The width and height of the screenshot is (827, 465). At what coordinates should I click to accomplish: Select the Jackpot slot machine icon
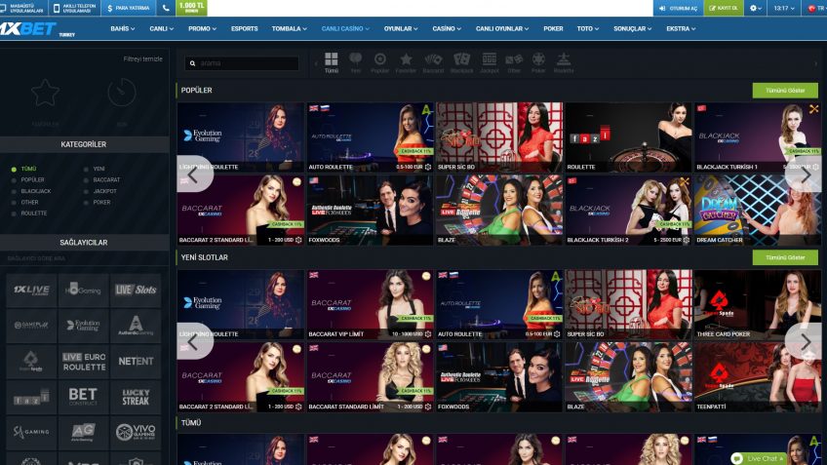tap(489, 58)
